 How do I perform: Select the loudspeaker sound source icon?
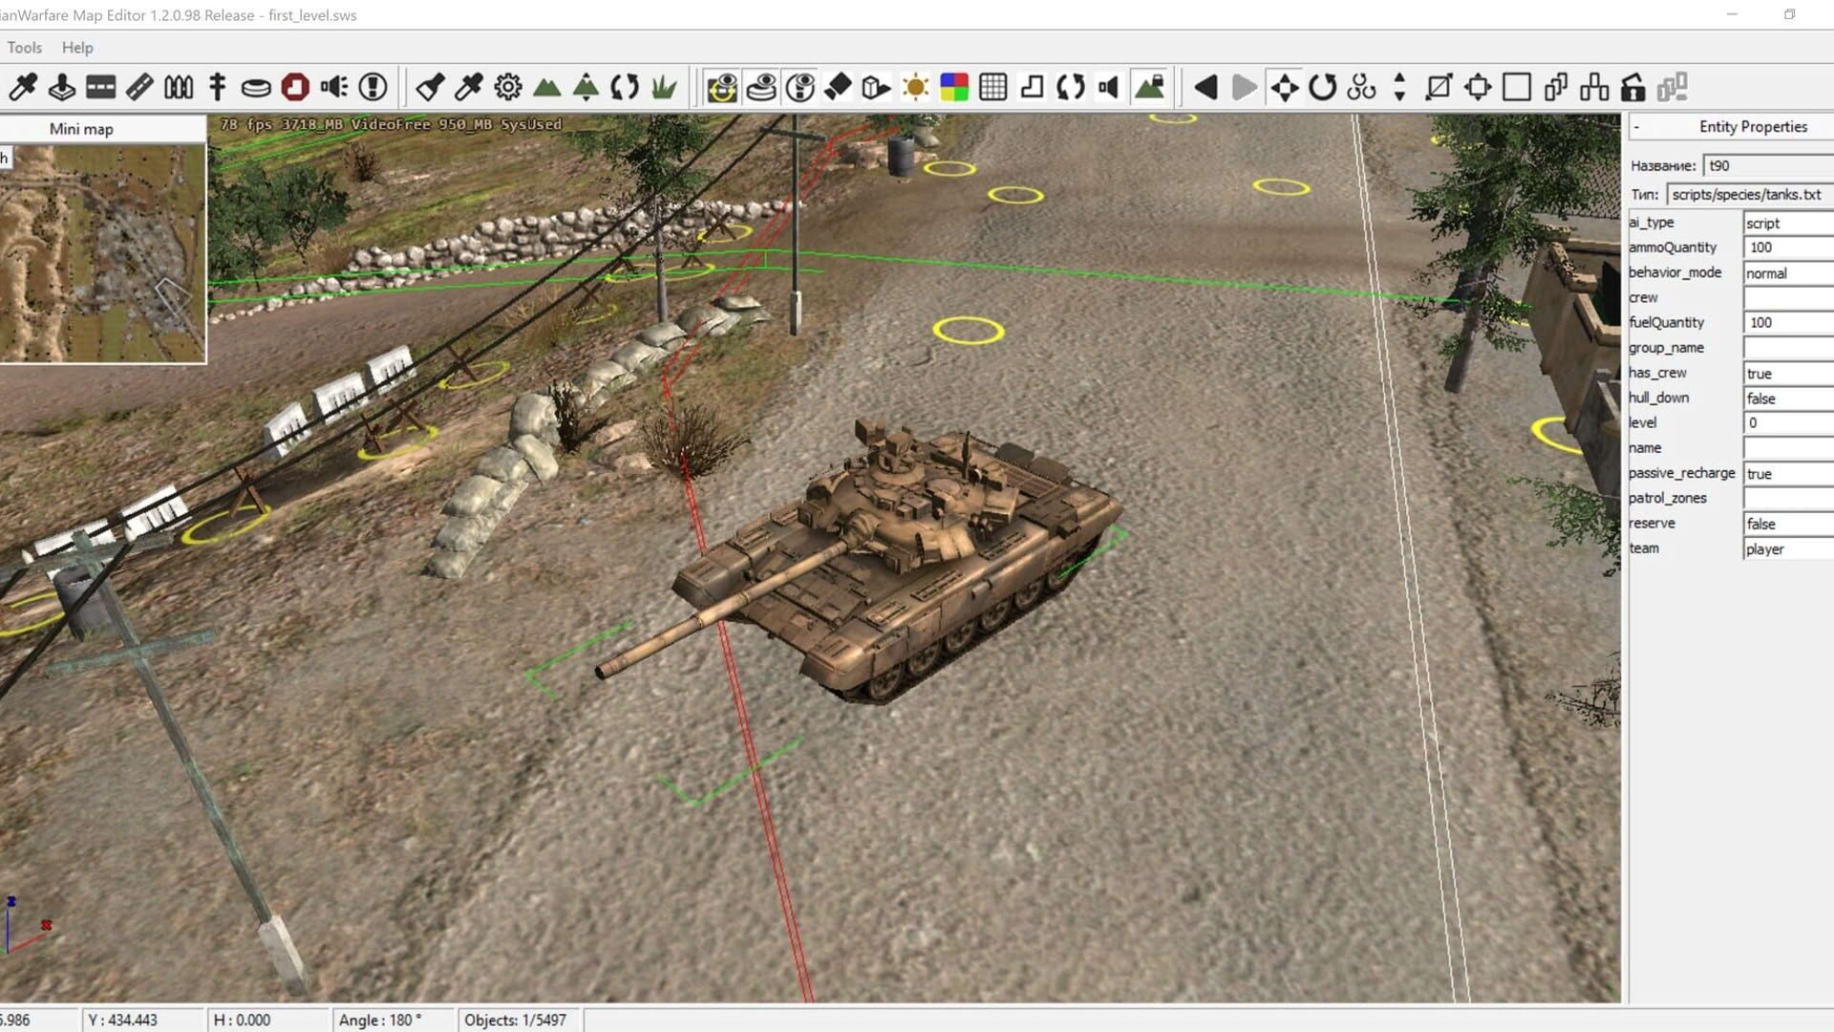(333, 87)
